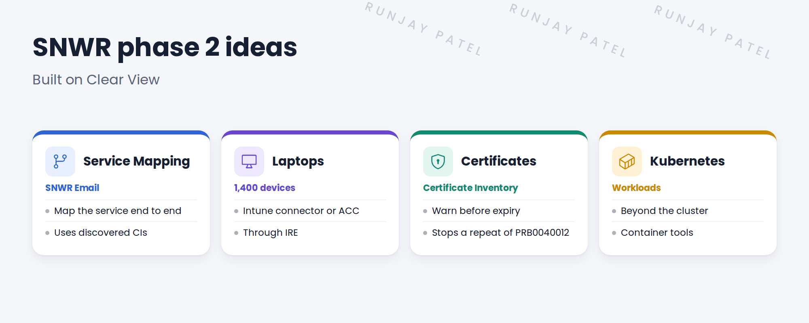Click the Certificates shield lock icon
The height and width of the screenshot is (323, 809).
pos(438,161)
